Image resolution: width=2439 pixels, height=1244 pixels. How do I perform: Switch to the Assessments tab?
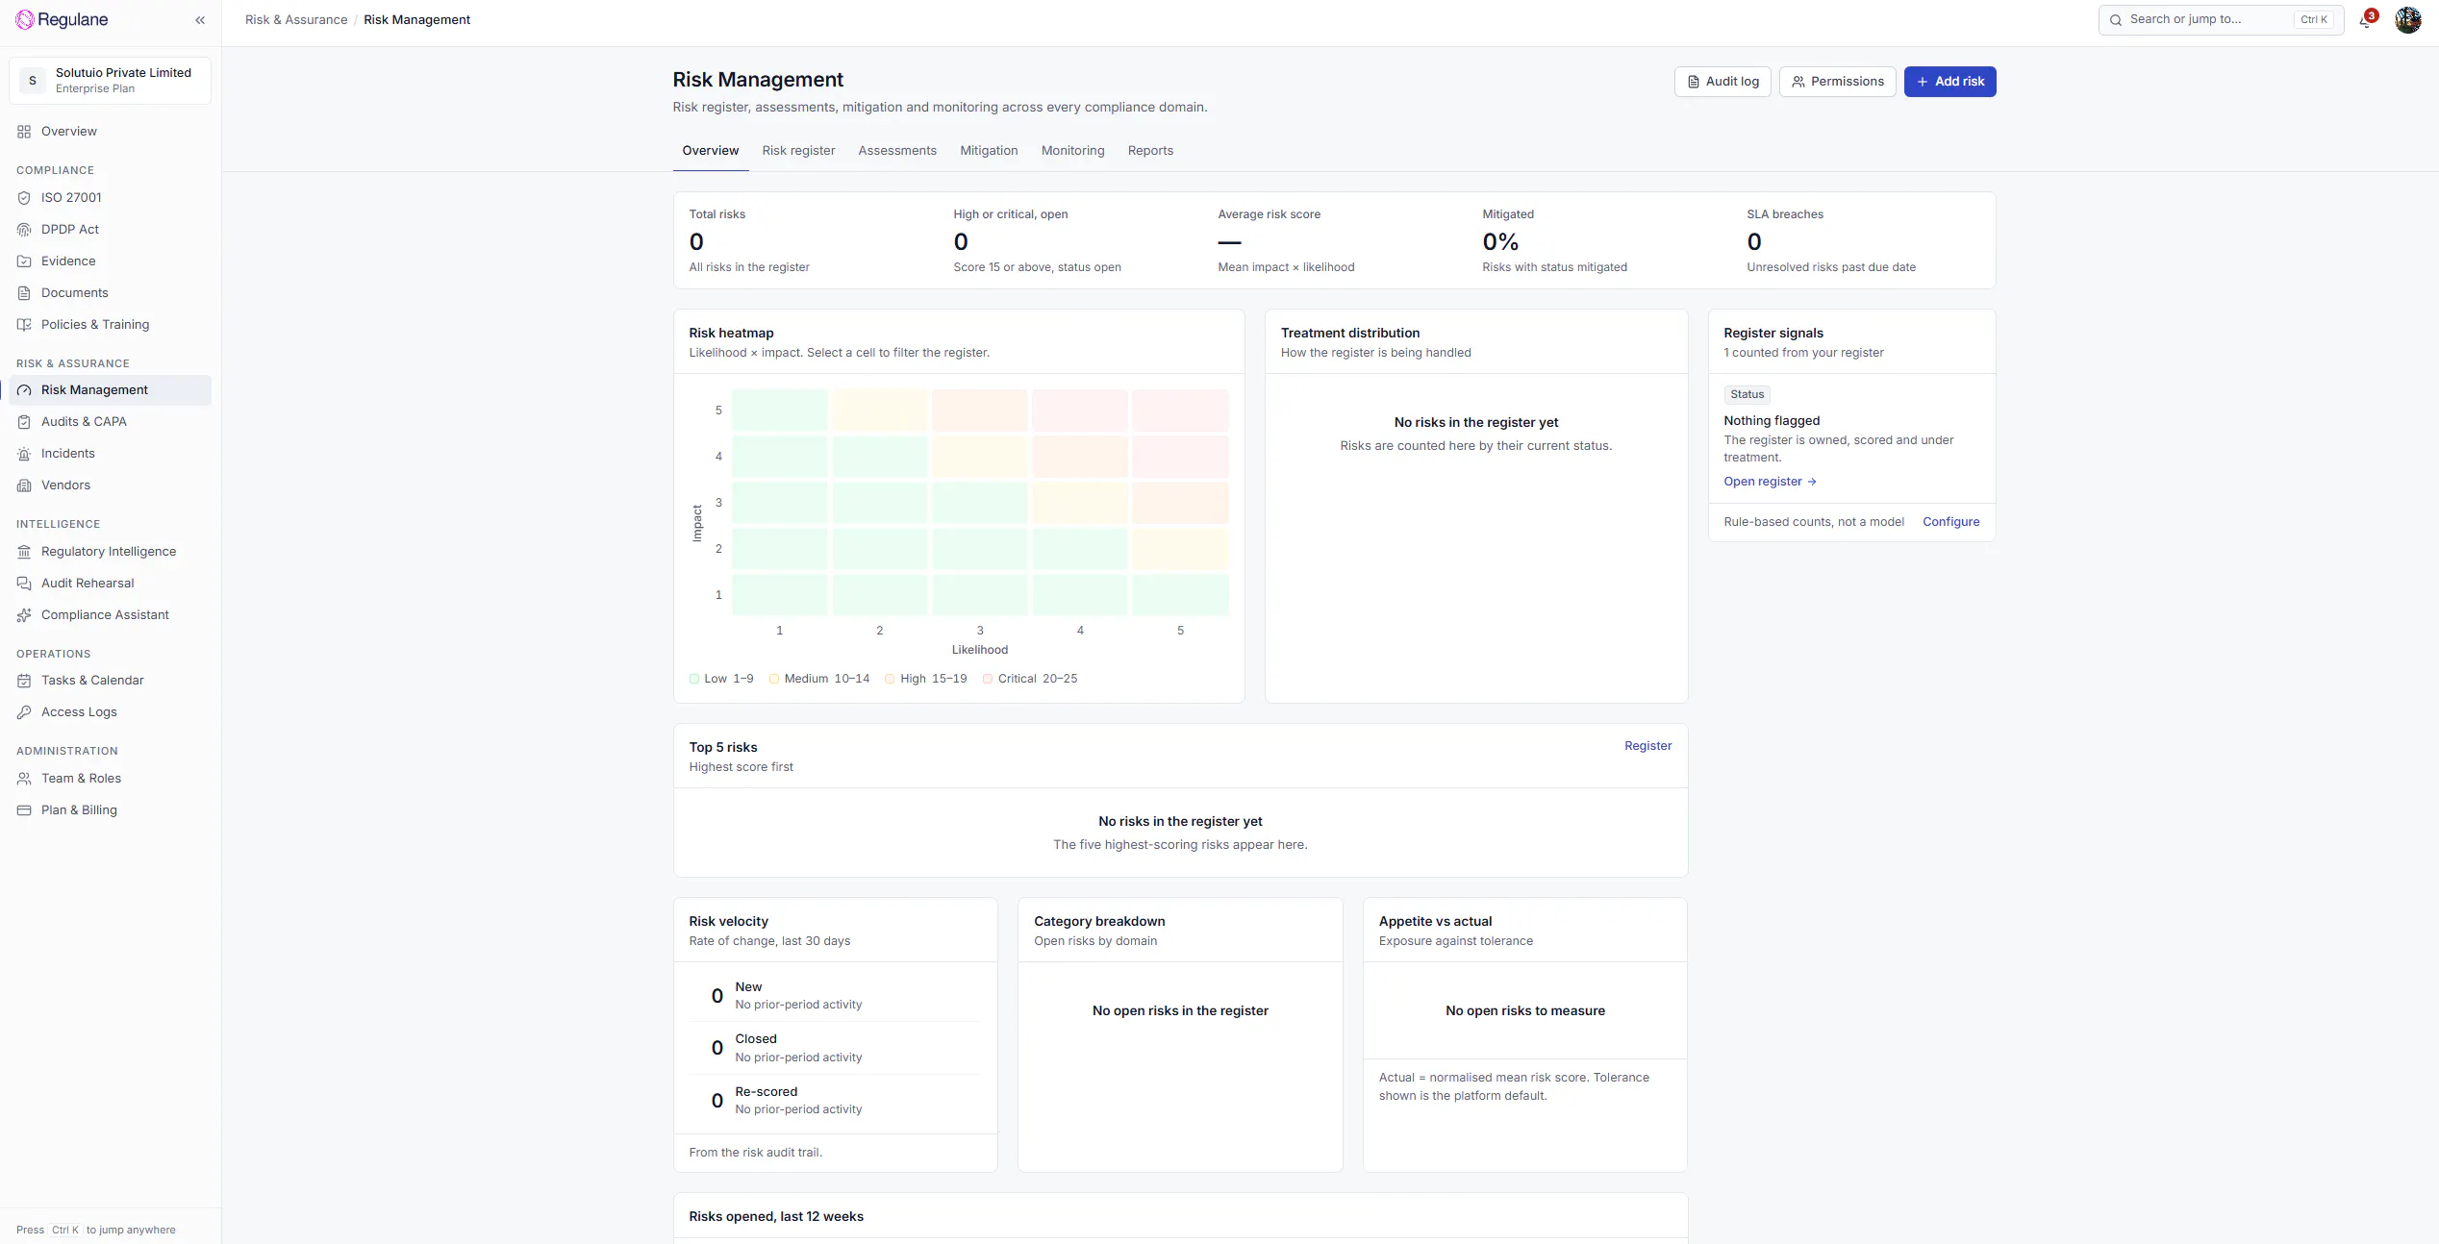(x=897, y=151)
